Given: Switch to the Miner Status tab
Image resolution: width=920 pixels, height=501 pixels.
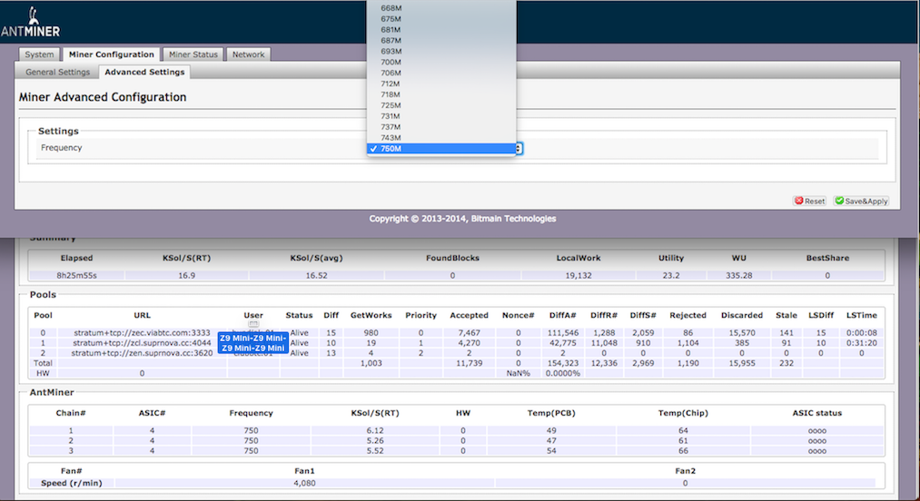Looking at the screenshot, I should (193, 54).
